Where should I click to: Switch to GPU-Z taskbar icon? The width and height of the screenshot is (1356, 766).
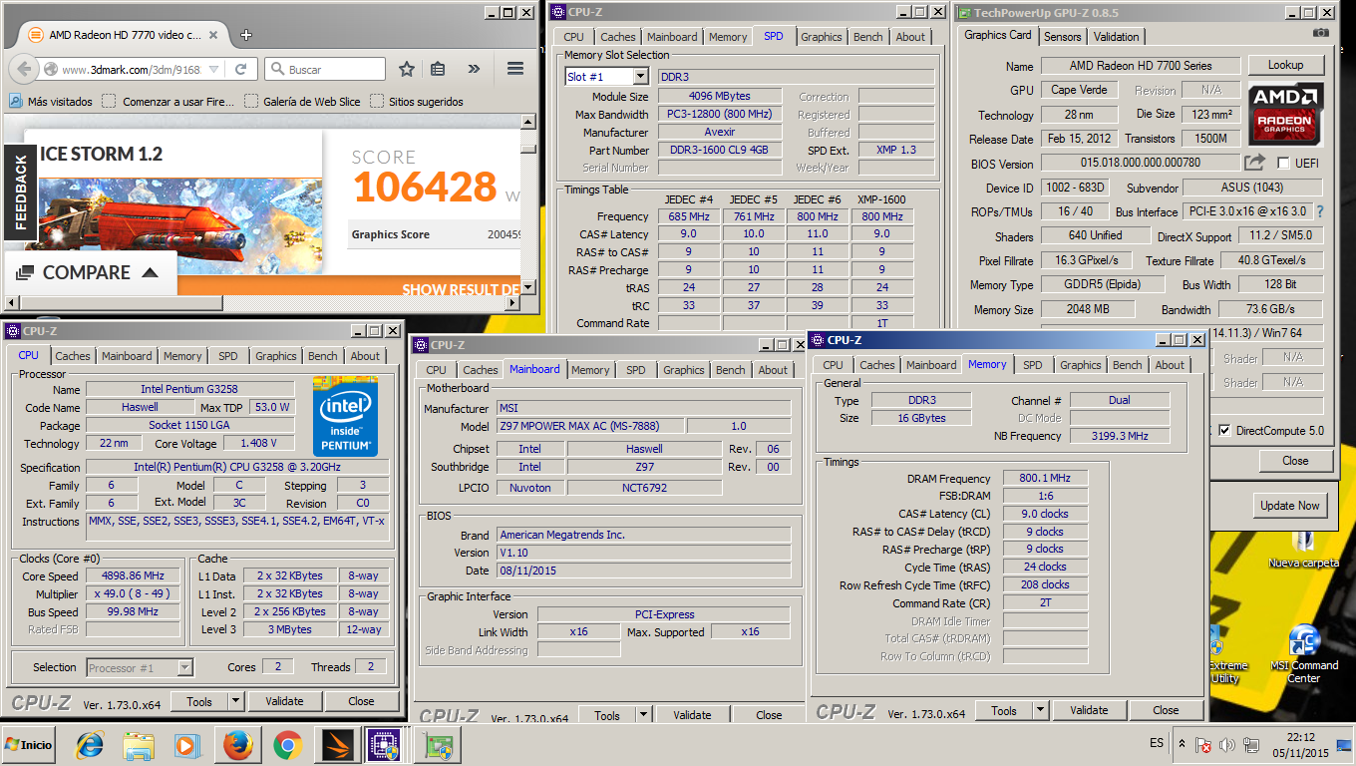coord(439,745)
